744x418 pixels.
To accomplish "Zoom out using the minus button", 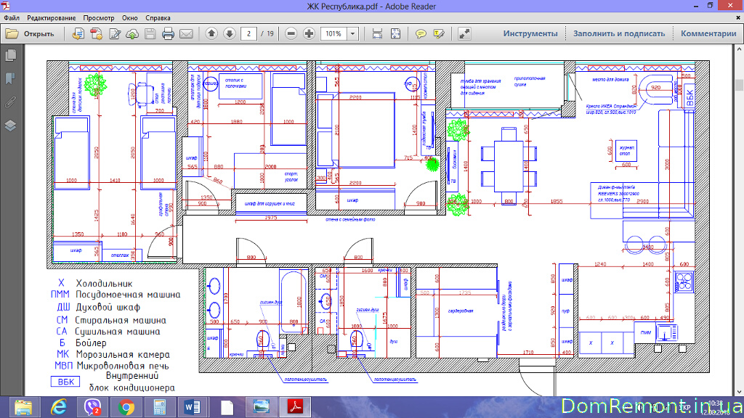I will 291,33.
